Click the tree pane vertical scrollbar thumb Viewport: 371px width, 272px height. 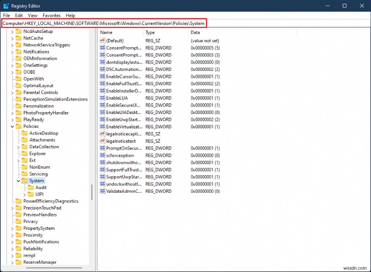[x=92, y=192]
